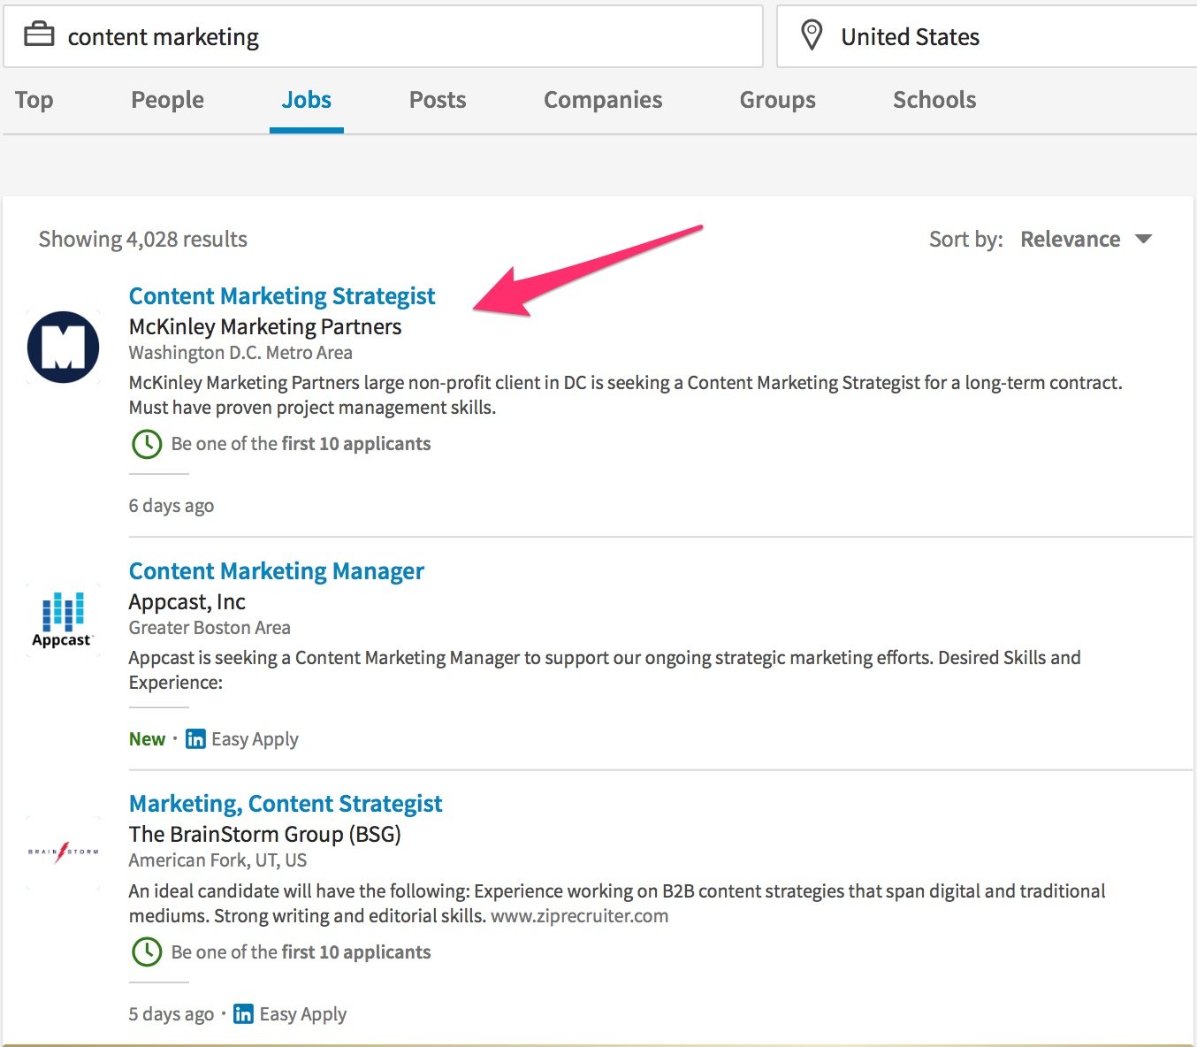
Task: Go to the Companies tab
Action: point(603,100)
